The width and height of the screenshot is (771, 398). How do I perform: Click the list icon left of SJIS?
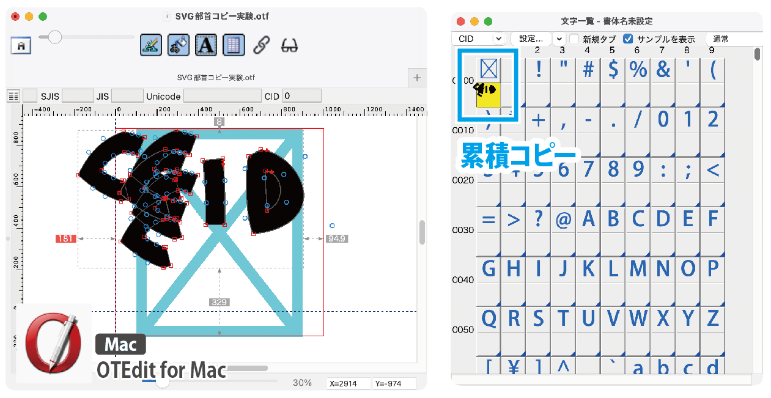[x=13, y=96]
